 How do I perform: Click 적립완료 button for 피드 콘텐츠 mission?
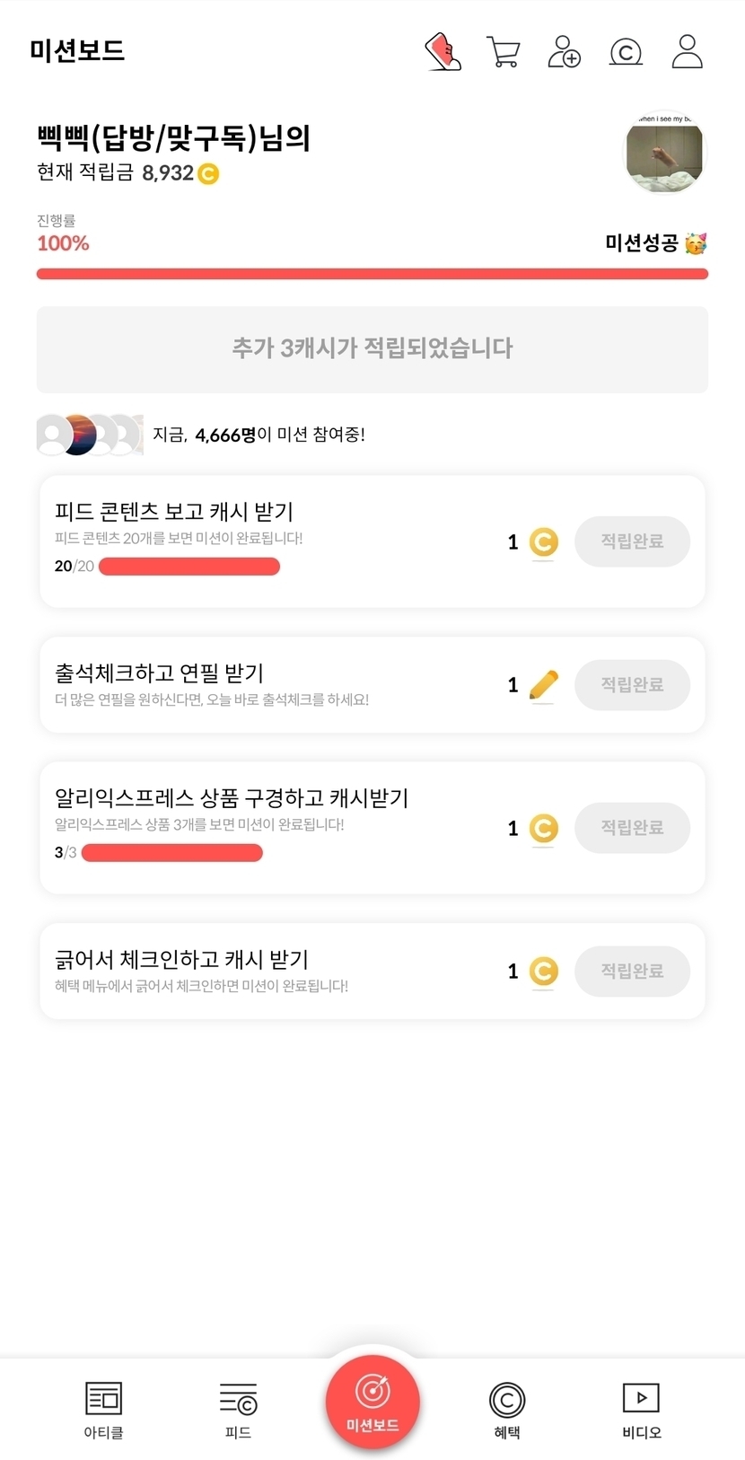pyautogui.click(x=632, y=541)
